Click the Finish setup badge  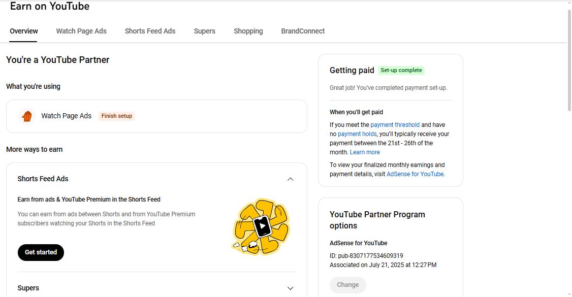pos(117,116)
